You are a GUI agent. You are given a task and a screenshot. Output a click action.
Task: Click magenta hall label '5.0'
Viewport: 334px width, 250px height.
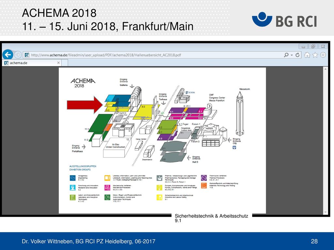point(200,118)
